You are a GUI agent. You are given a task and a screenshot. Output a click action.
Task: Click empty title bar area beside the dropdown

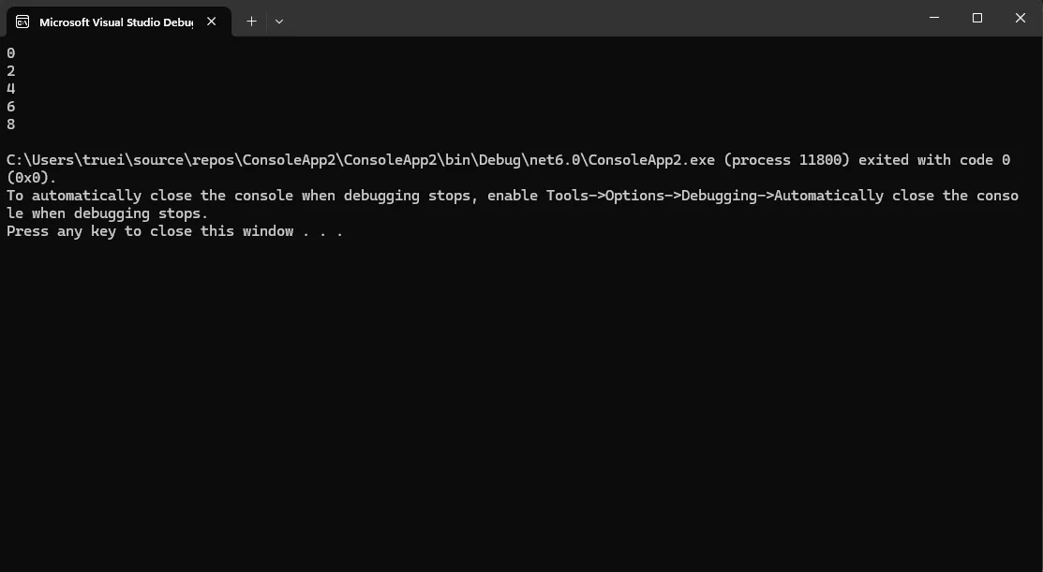coord(562,19)
